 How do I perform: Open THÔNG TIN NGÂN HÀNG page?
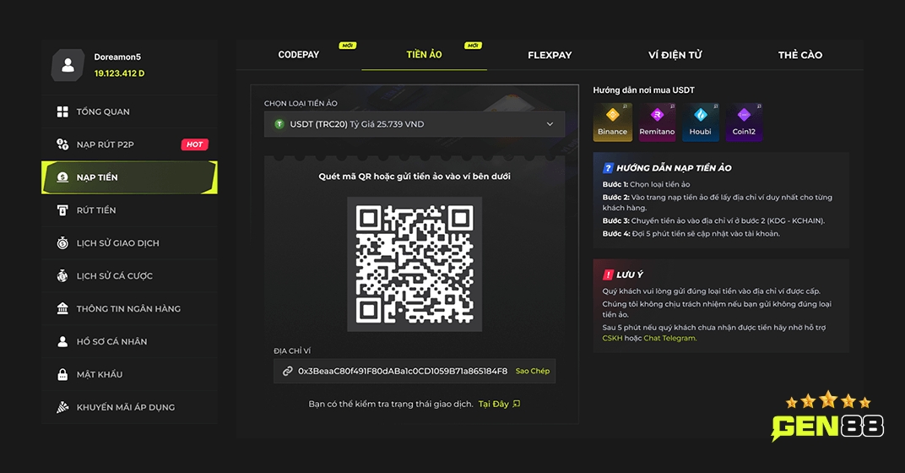coord(129,308)
